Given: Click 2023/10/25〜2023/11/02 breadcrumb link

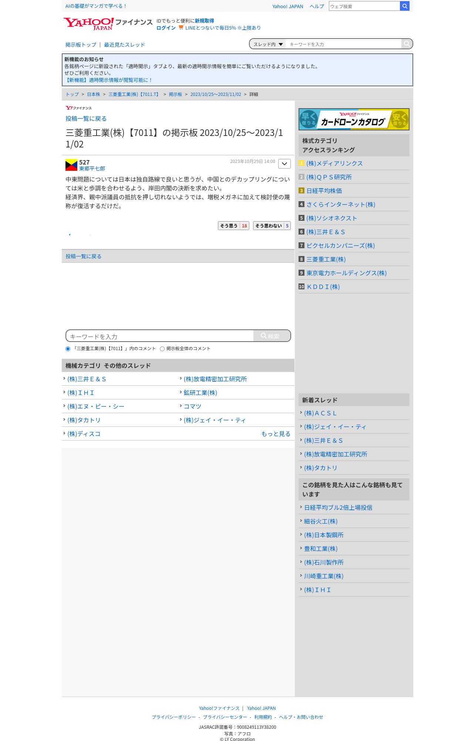Looking at the screenshot, I should click(x=216, y=94).
